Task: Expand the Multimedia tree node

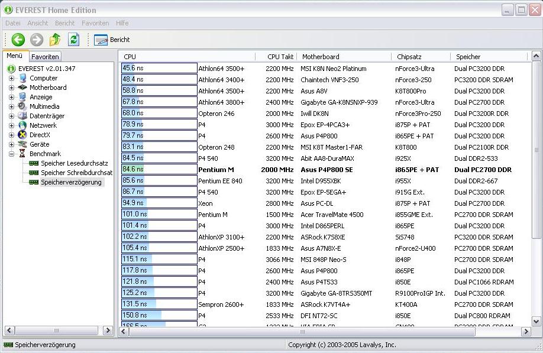Action: [11, 106]
